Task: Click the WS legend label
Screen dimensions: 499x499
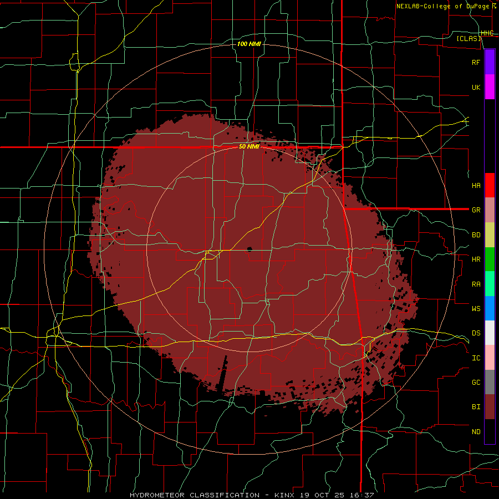Action: (476, 308)
